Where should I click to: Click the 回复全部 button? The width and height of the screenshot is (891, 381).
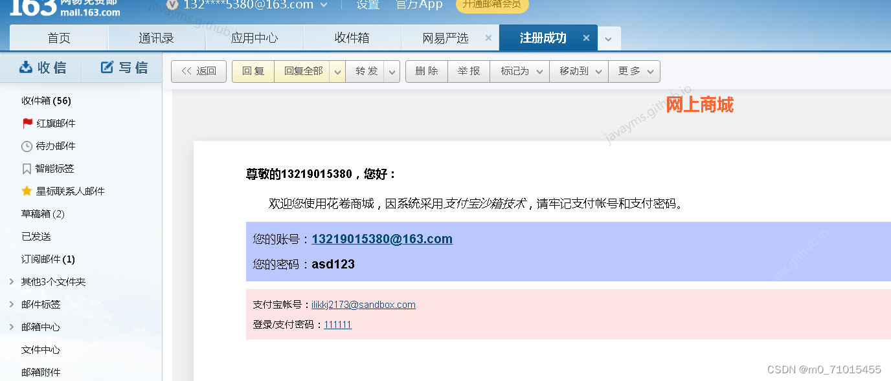point(303,72)
